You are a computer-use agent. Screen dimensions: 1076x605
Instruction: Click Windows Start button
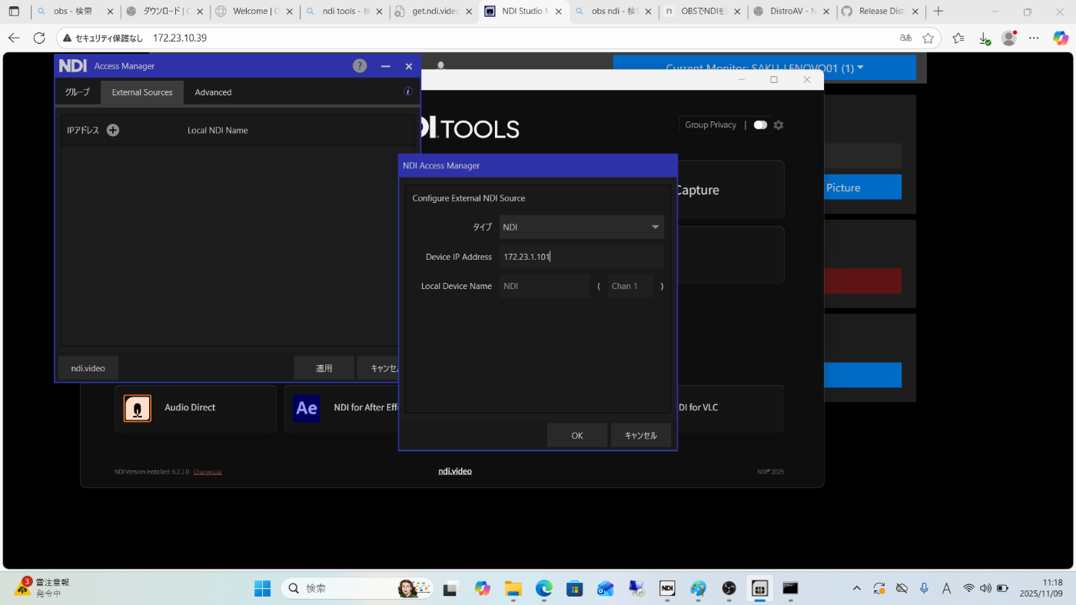click(x=263, y=589)
